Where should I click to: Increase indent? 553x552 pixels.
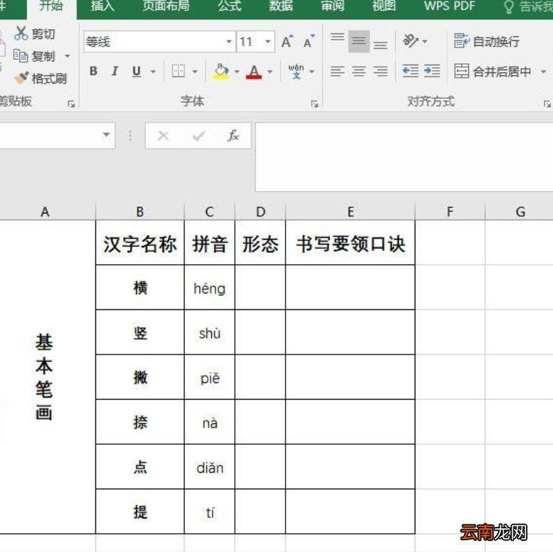coord(432,71)
